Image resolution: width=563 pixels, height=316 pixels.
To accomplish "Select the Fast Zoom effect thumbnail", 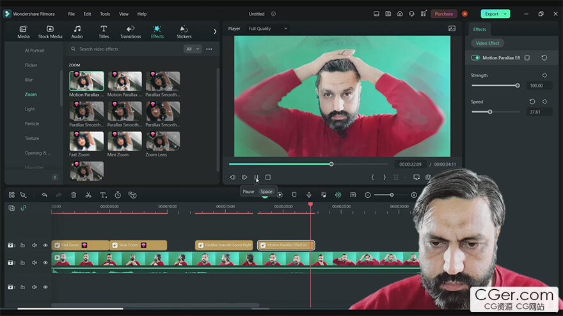I will 86,140.
